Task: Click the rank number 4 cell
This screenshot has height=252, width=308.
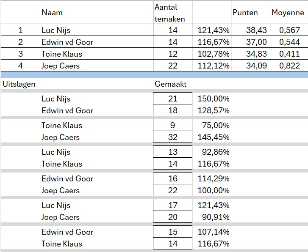Action: pyautogui.click(x=20, y=66)
